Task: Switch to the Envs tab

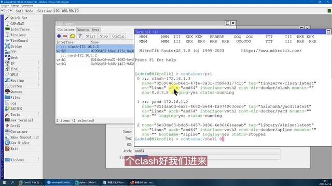Action: (95, 30)
